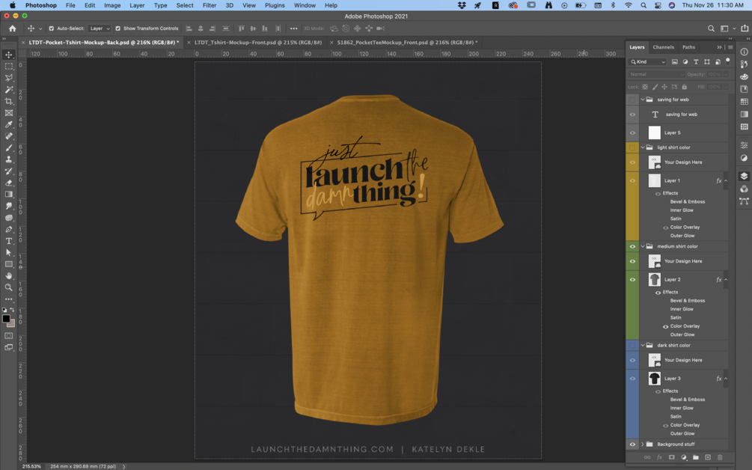This screenshot has height=470, width=752.
Task: Open the blending mode Normal dropdown
Action: coord(656,74)
